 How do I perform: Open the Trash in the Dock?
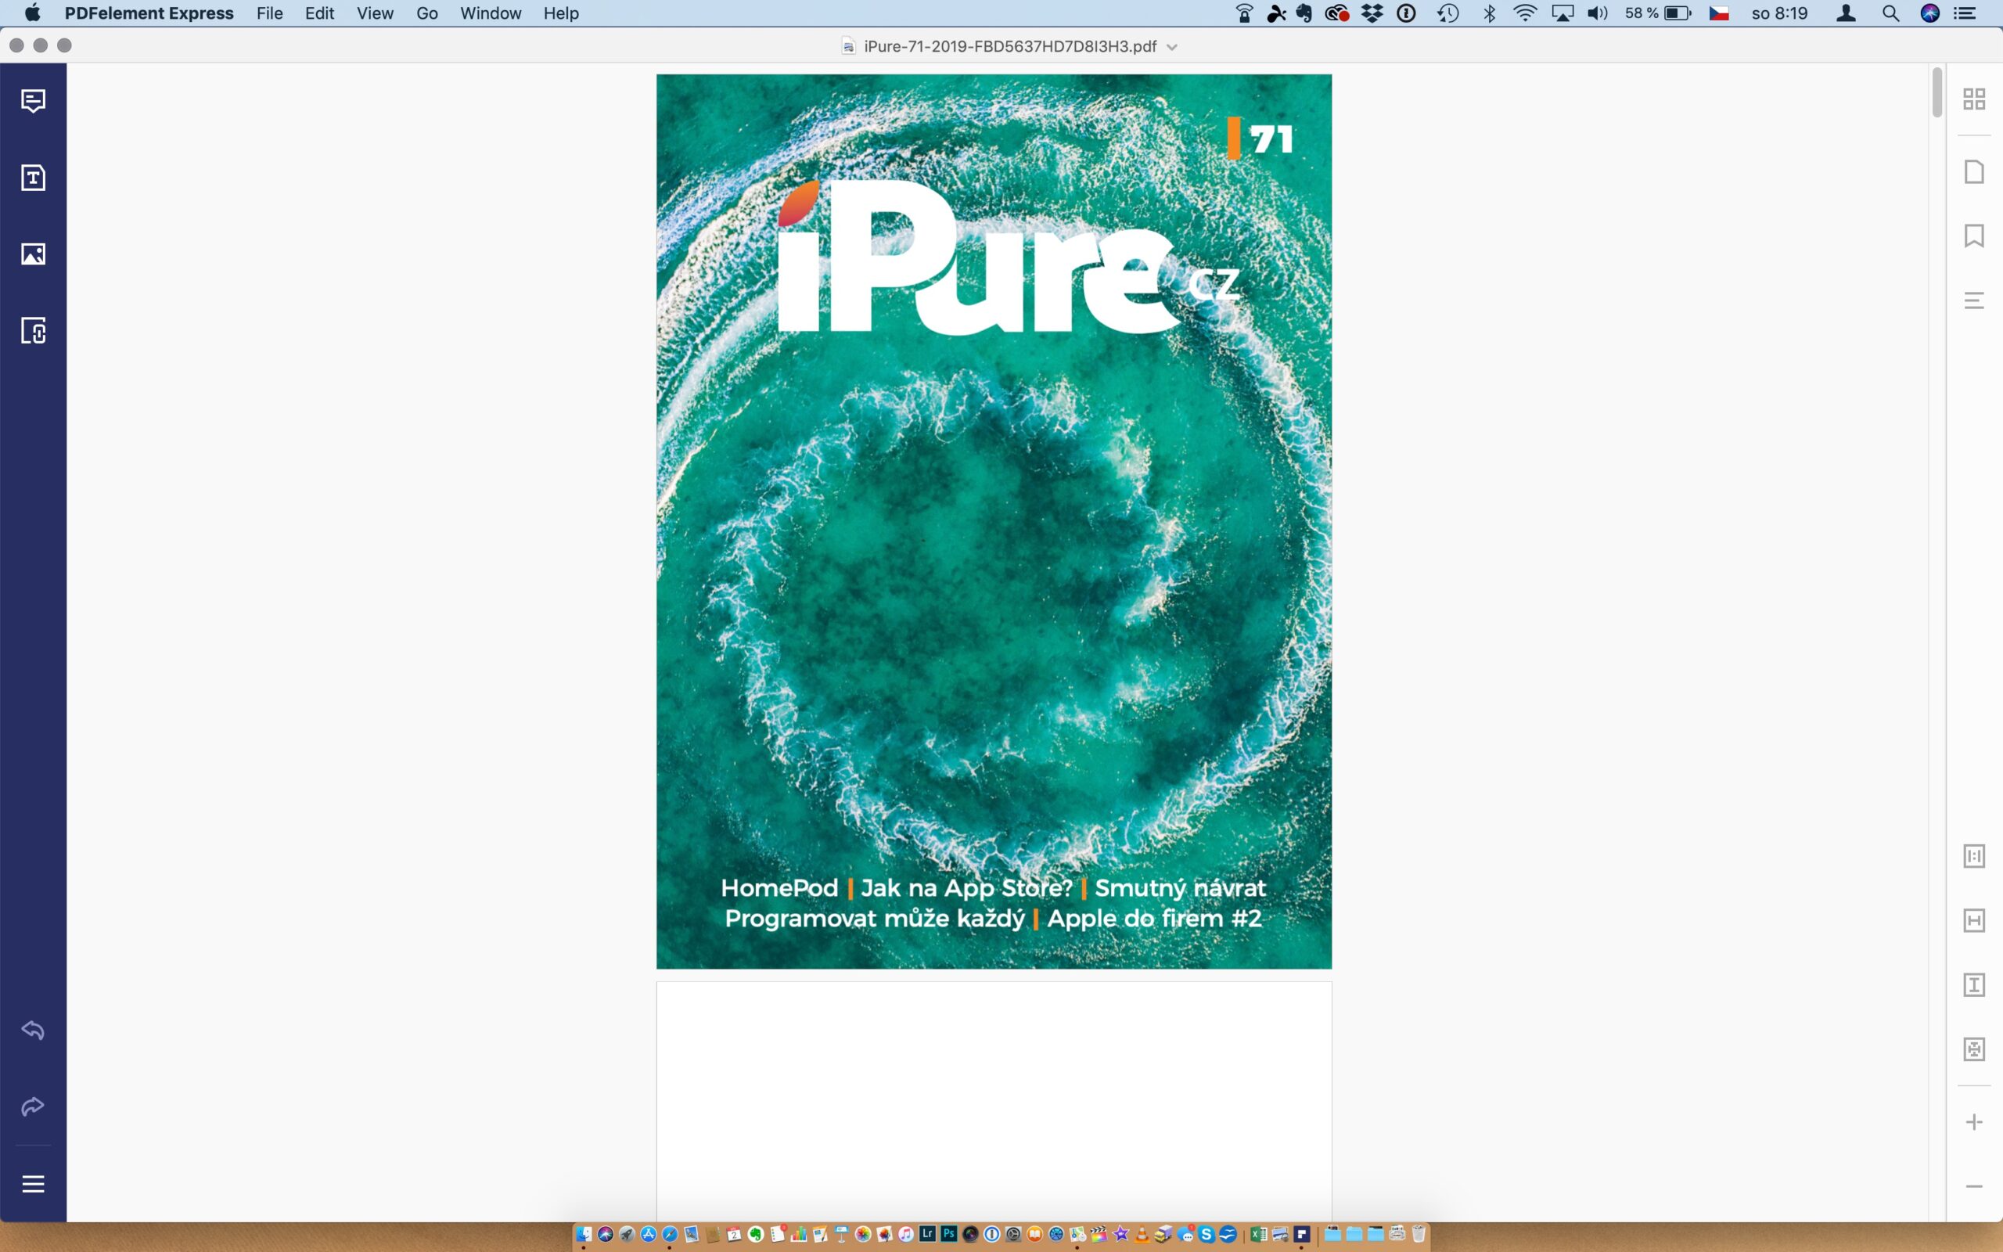[x=1419, y=1235]
